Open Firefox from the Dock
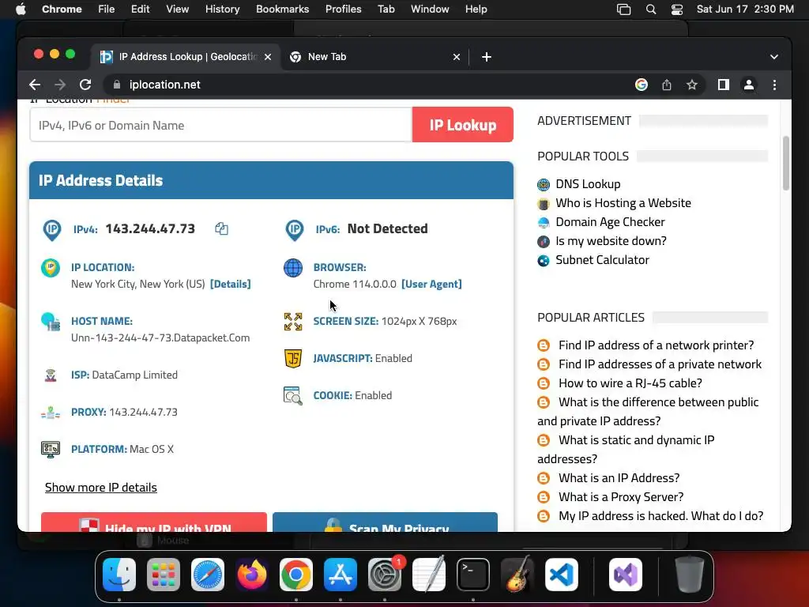This screenshot has width=809, height=607. 252,575
